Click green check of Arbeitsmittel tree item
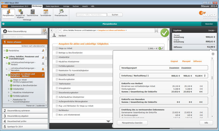This screenshot has width=219, height=131. [11, 89]
